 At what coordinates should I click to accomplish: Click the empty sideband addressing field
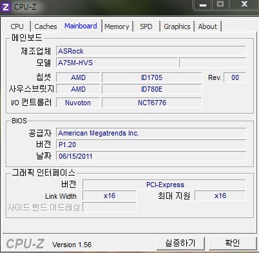(110, 207)
